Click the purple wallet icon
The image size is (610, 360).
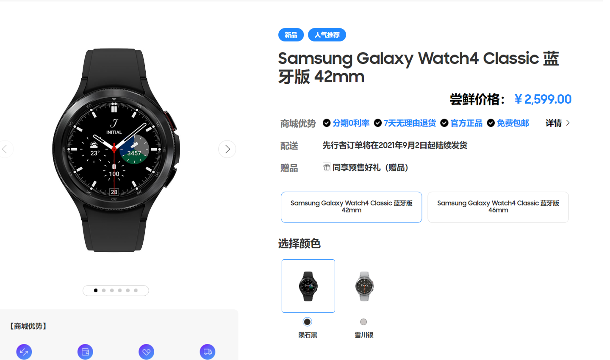coord(85,352)
